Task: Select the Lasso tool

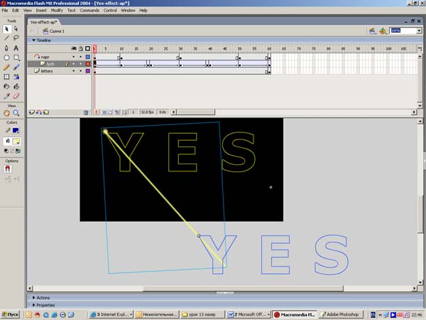Action: pyautogui.click(x=16, y=38)
